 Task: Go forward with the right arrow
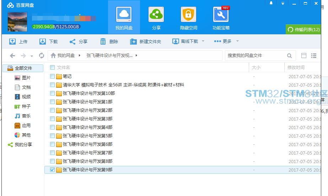(x=23, y=56)
